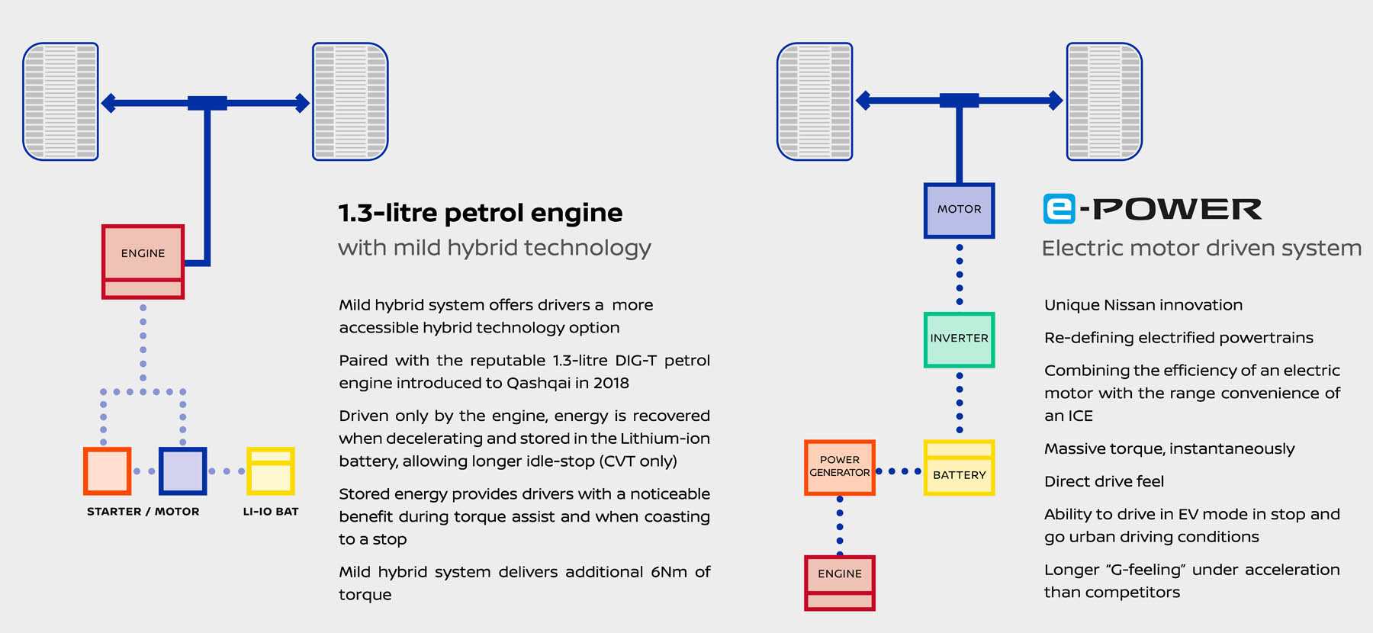The width and height of the screenshot is (1373, 633).
Task: Click the red ENGINE box below POWER GENERATOR
Action: (x=840, y=583)
